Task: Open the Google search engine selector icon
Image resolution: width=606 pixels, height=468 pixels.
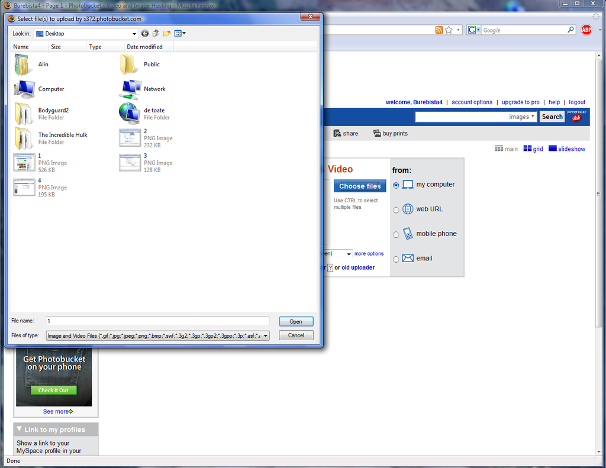Action: tap(473, 30)
